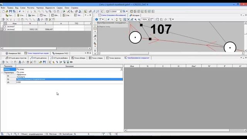The width and height of the screenshot is (247, 139).
Task: Open the Сервис menu
Action: (59, 8)
